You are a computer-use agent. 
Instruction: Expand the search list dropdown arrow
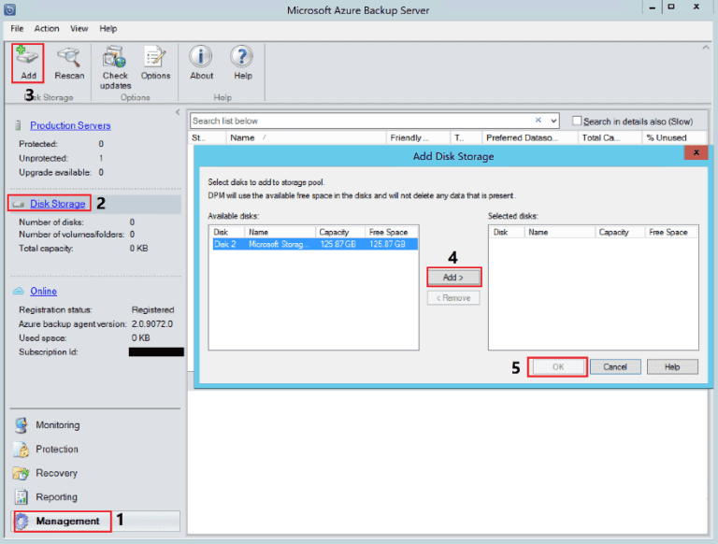coord(553,121)
